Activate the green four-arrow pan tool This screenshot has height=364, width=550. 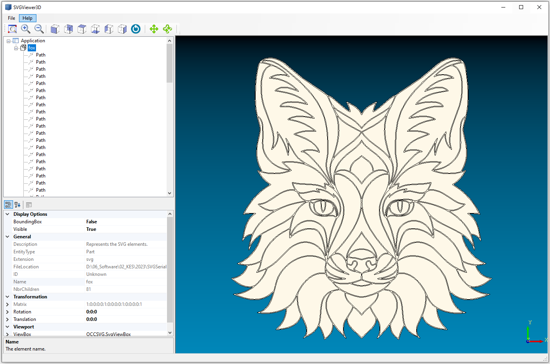coord(154,29)
